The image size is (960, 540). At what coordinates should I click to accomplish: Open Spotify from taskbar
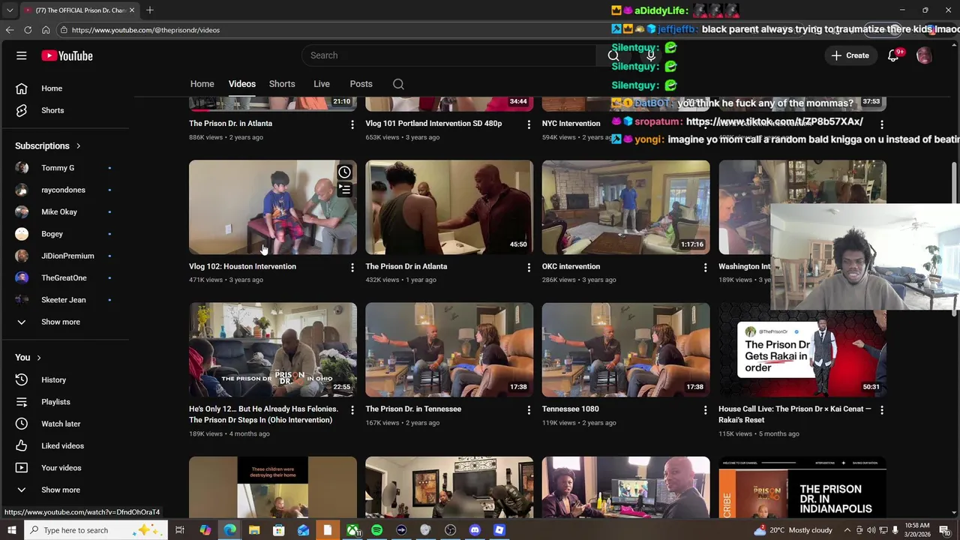coord(376,530)
